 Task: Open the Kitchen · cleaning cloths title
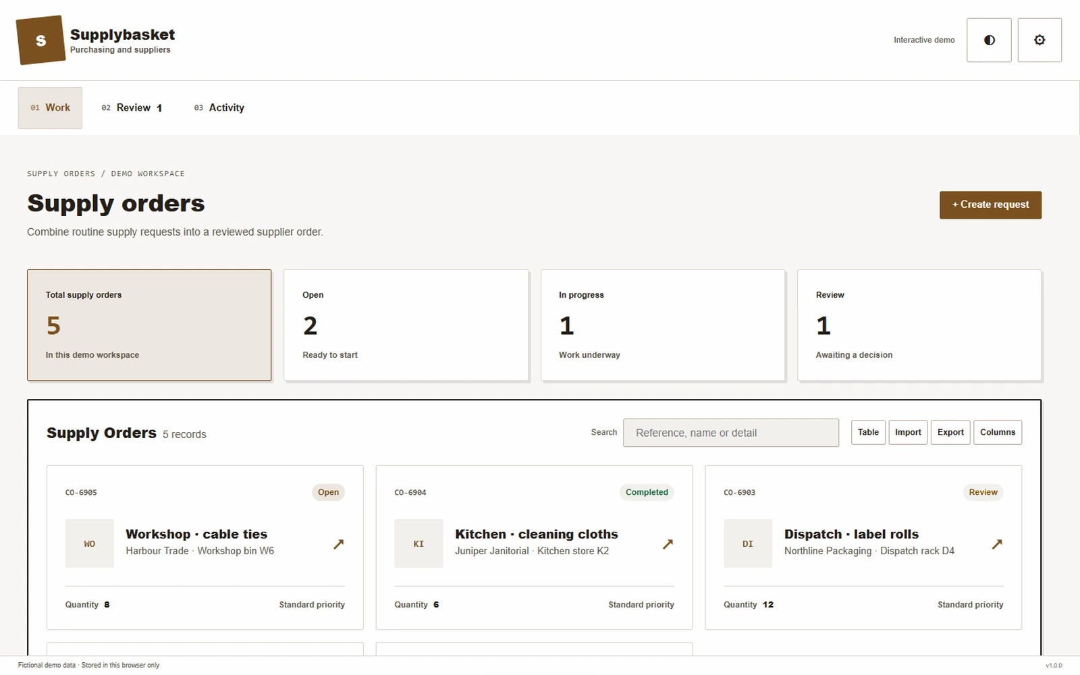click(537, 534)
